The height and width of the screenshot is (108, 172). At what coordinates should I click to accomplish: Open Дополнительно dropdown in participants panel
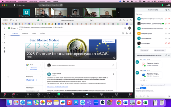point(160,50)
